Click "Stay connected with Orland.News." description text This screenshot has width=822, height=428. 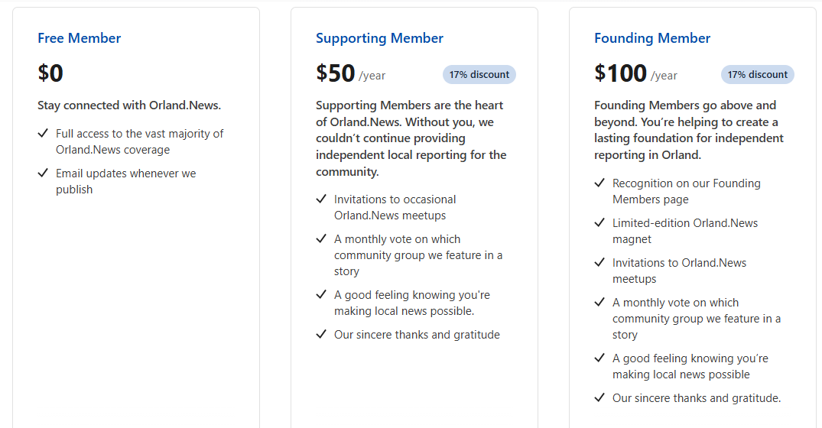[x=129, y=105]
